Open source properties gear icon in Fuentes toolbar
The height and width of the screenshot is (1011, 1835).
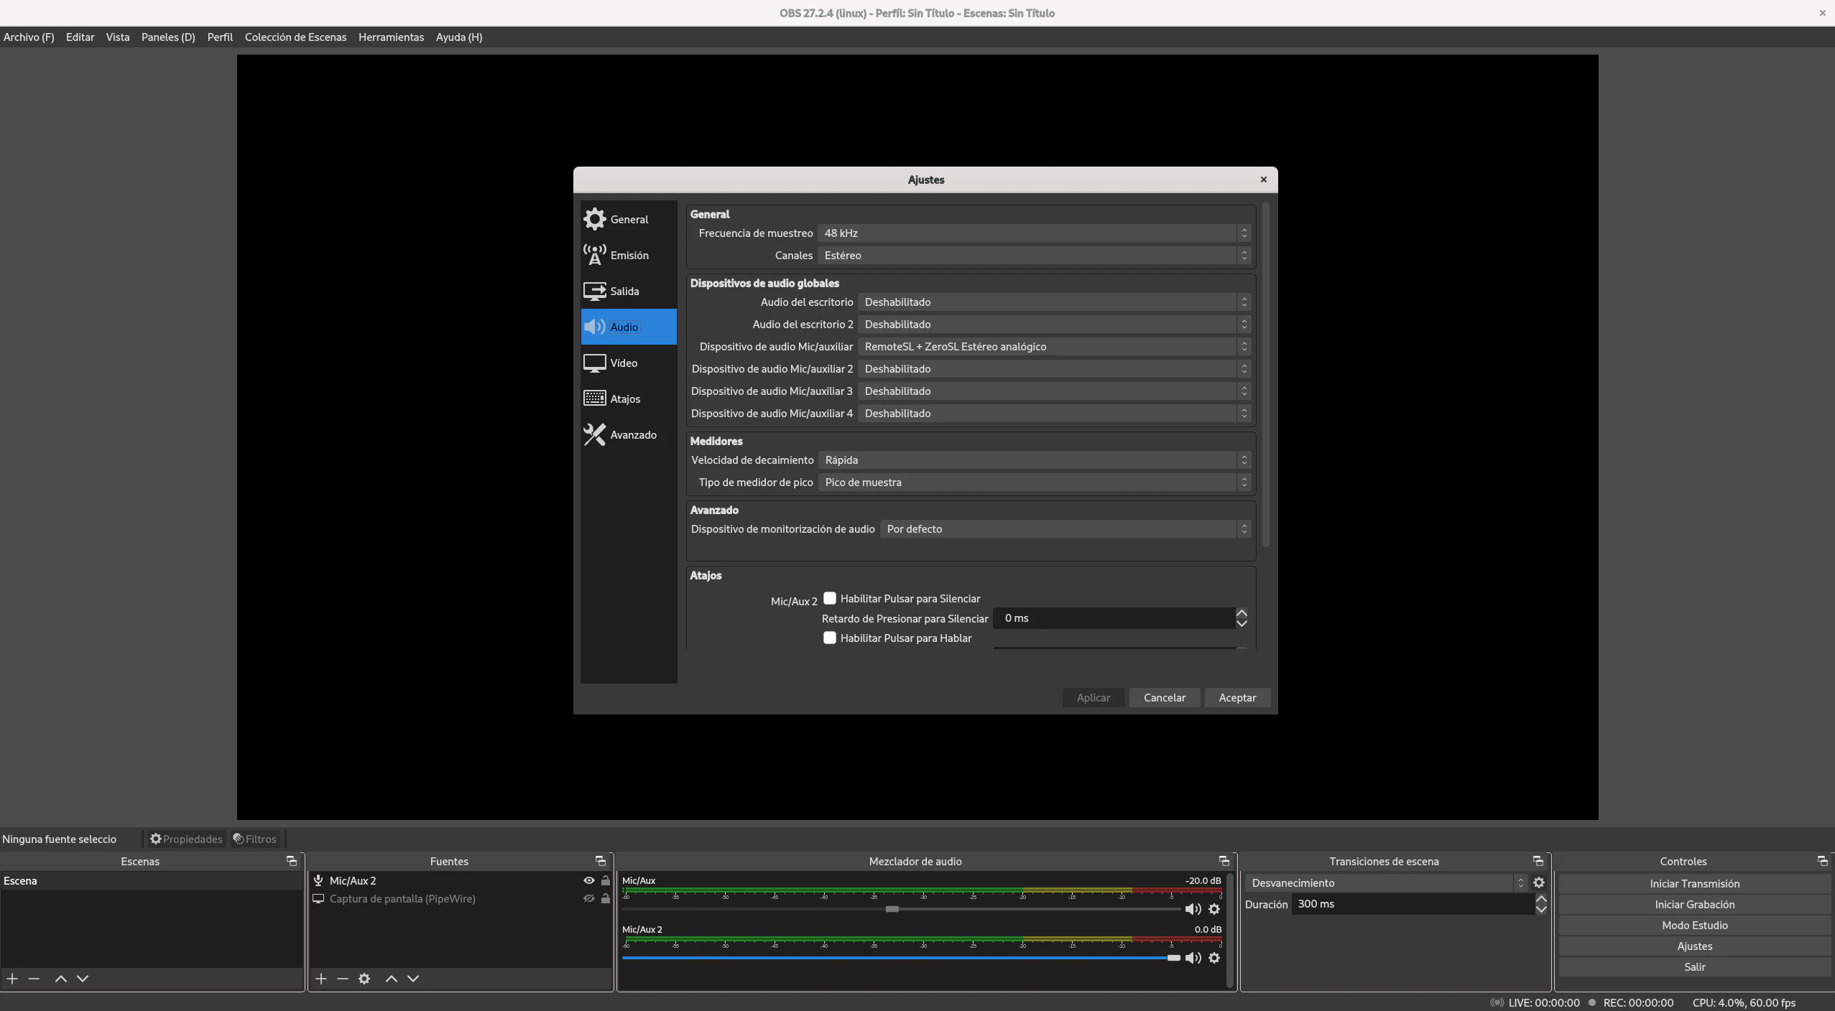pyautogui.click(x=364, y=979)
